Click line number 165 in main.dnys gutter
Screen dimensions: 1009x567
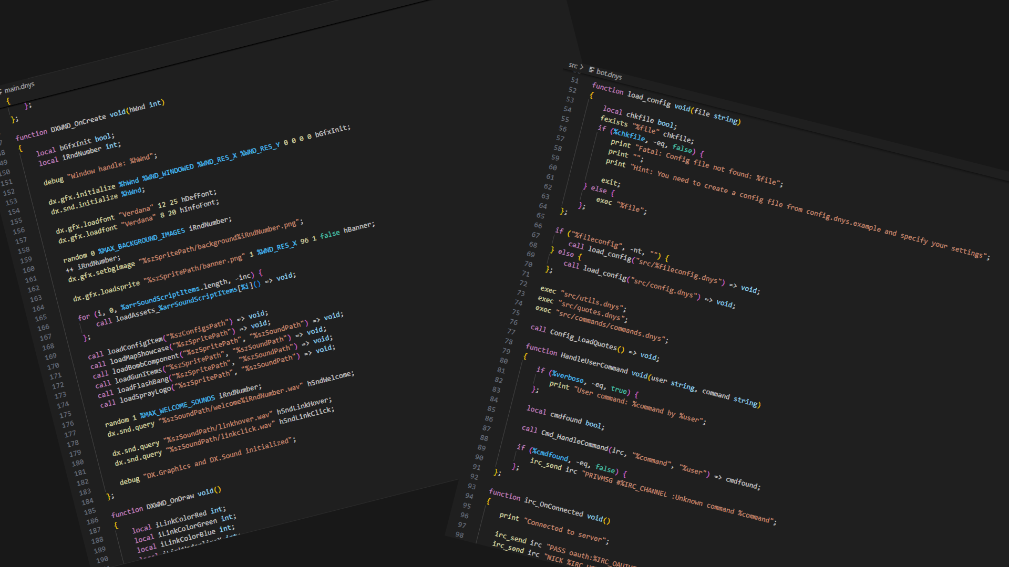click(x=41, y=318)
